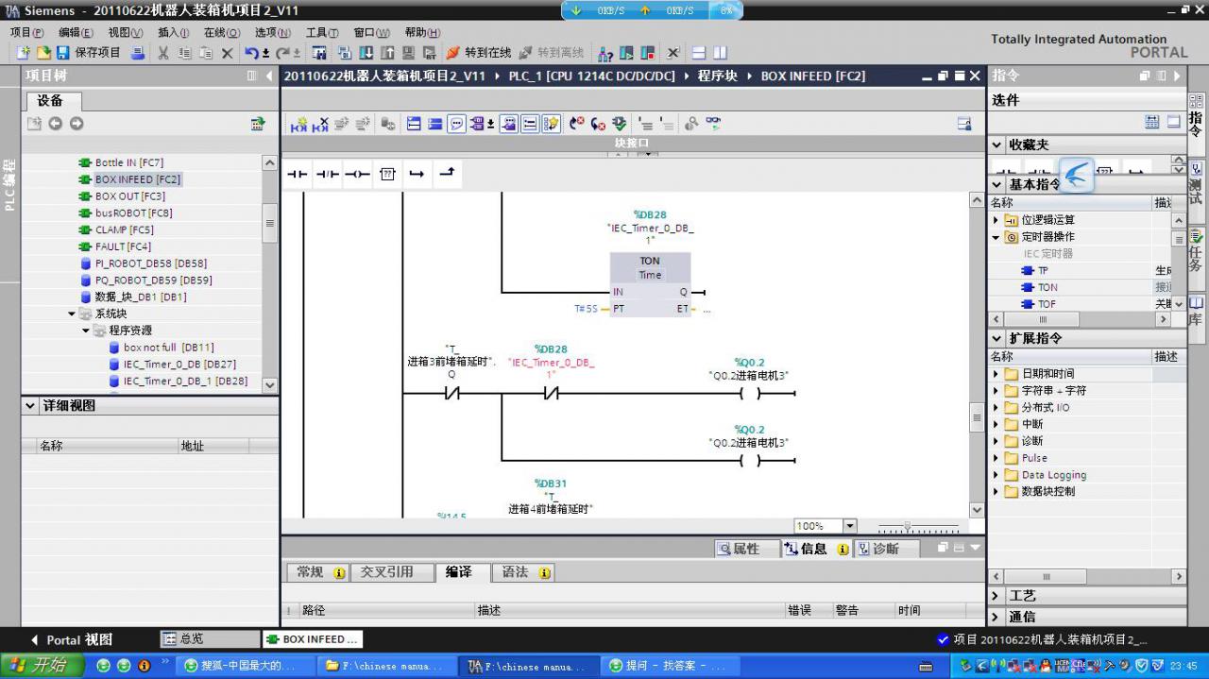The height and width of the screenshot is (679, 1209).
Task: Click the print toolbar icon
Action: (138, 53)
